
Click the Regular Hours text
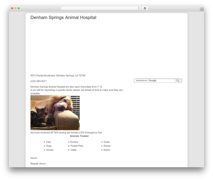coord(38,164)
